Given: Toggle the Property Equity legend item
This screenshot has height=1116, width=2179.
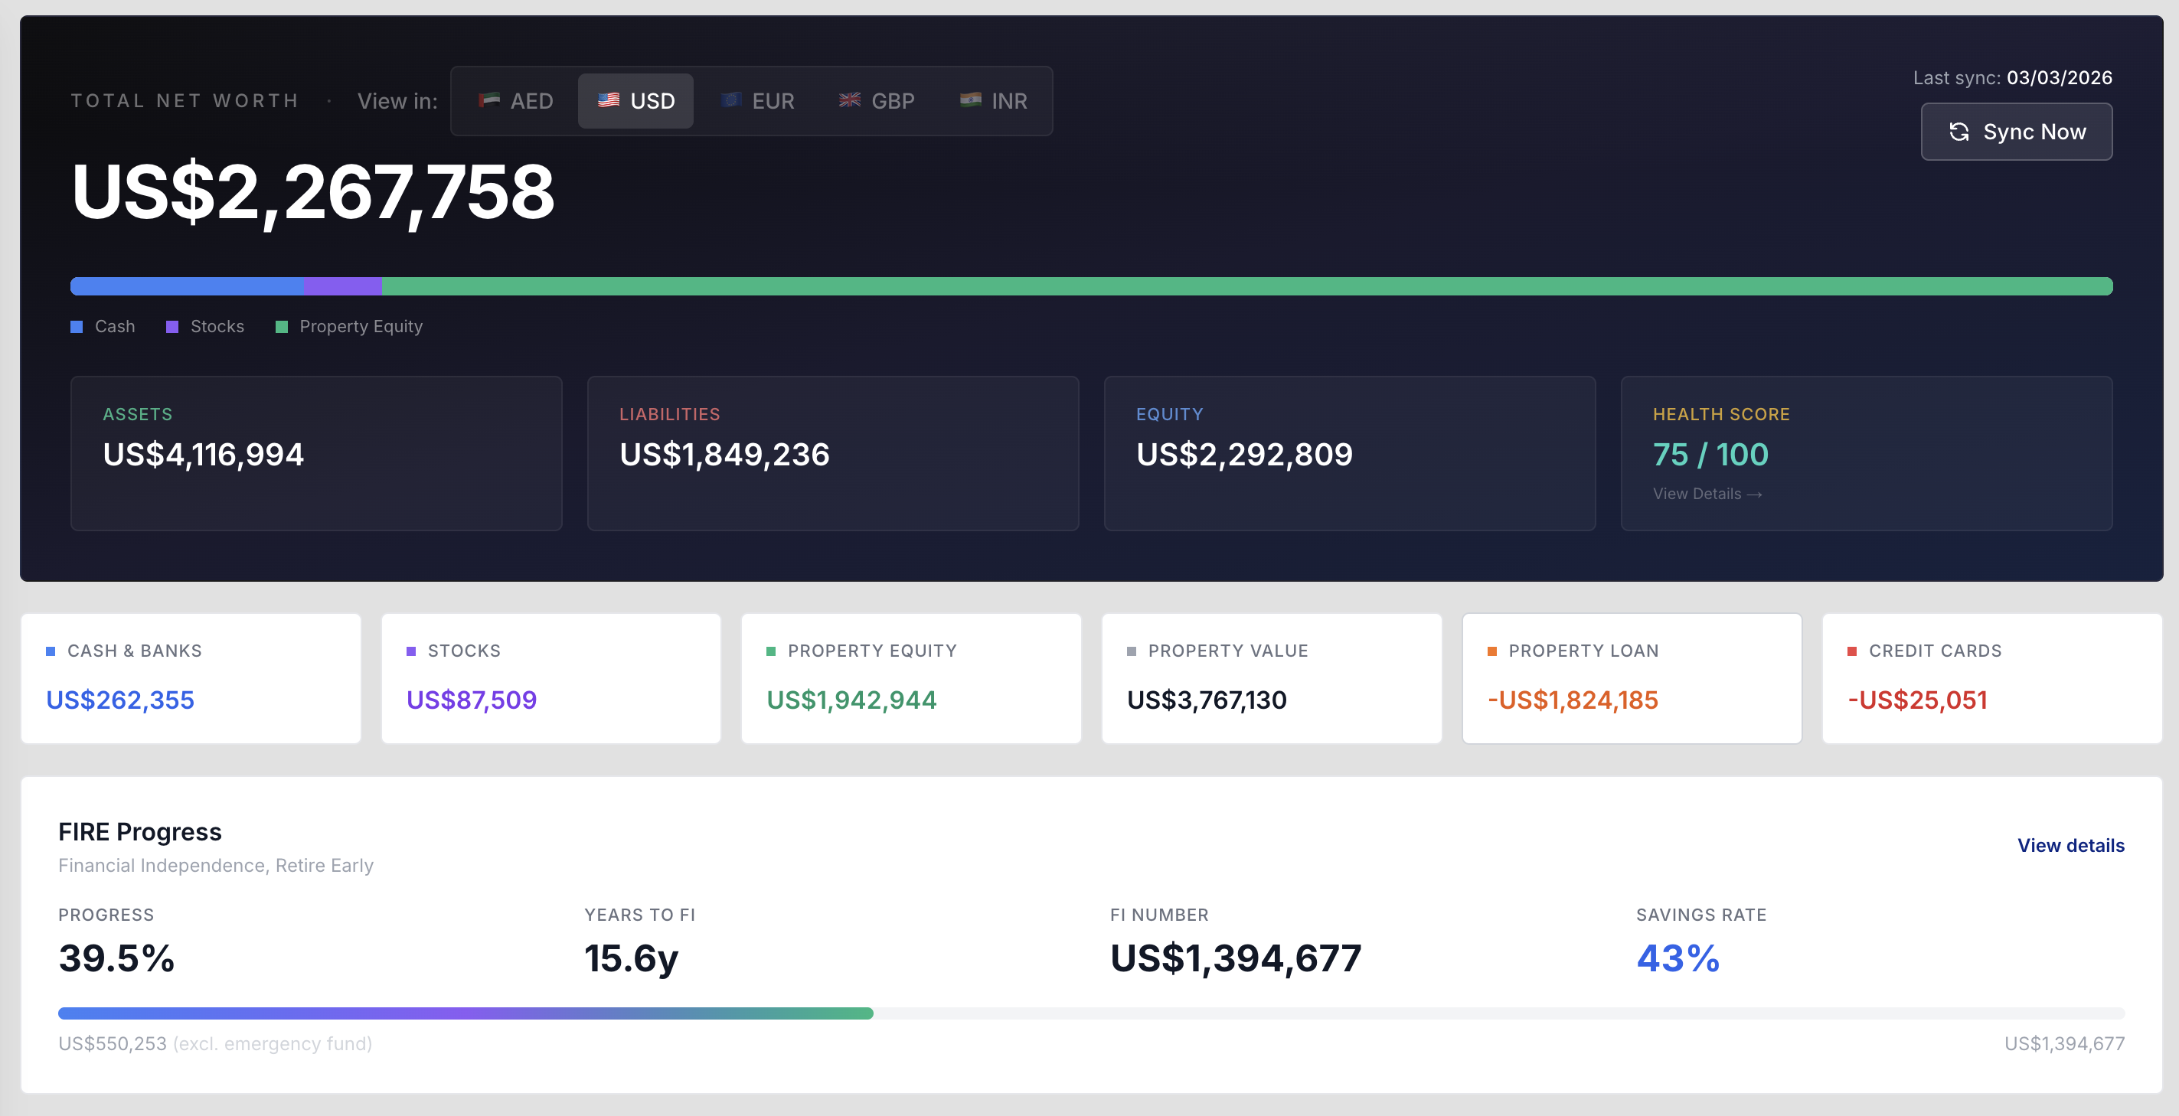Looking at the screenshot, I should coord(348,326).
